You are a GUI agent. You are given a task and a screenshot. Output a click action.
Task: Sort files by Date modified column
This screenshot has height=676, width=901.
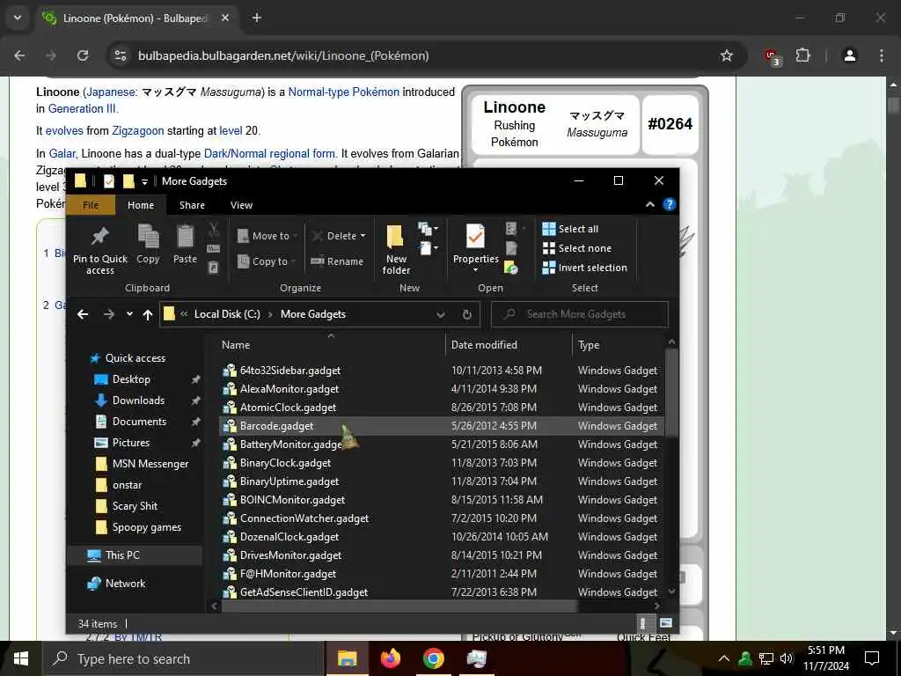pos(484,345)
